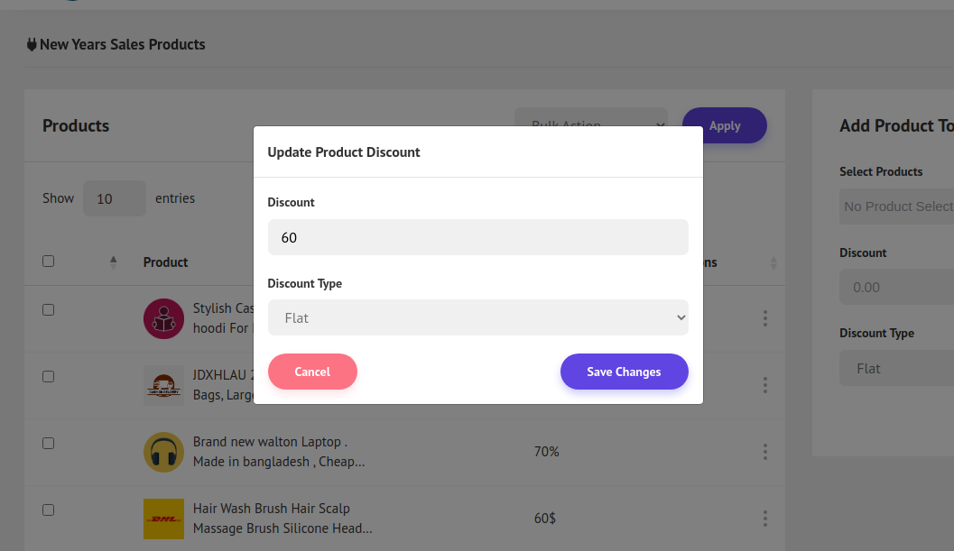Viewport: 954px width, 551px height.
Task: Click the walton Laptop headphone thumbnail
Action: tap(163, 452)
